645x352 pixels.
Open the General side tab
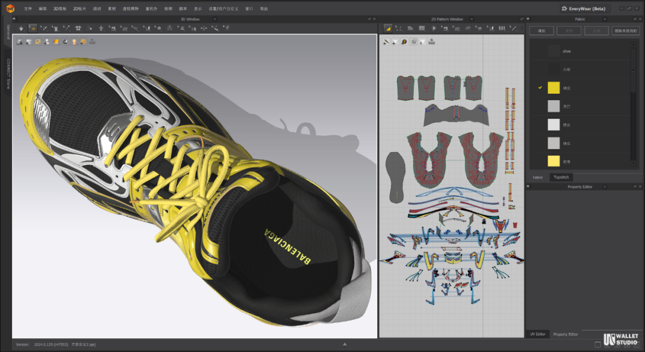click(x=8, y=32)
